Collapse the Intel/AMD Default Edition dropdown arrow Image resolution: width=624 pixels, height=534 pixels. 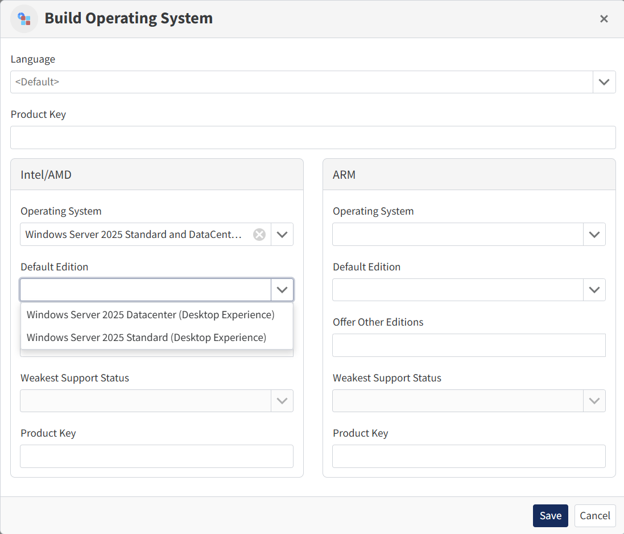coord(282,290)
